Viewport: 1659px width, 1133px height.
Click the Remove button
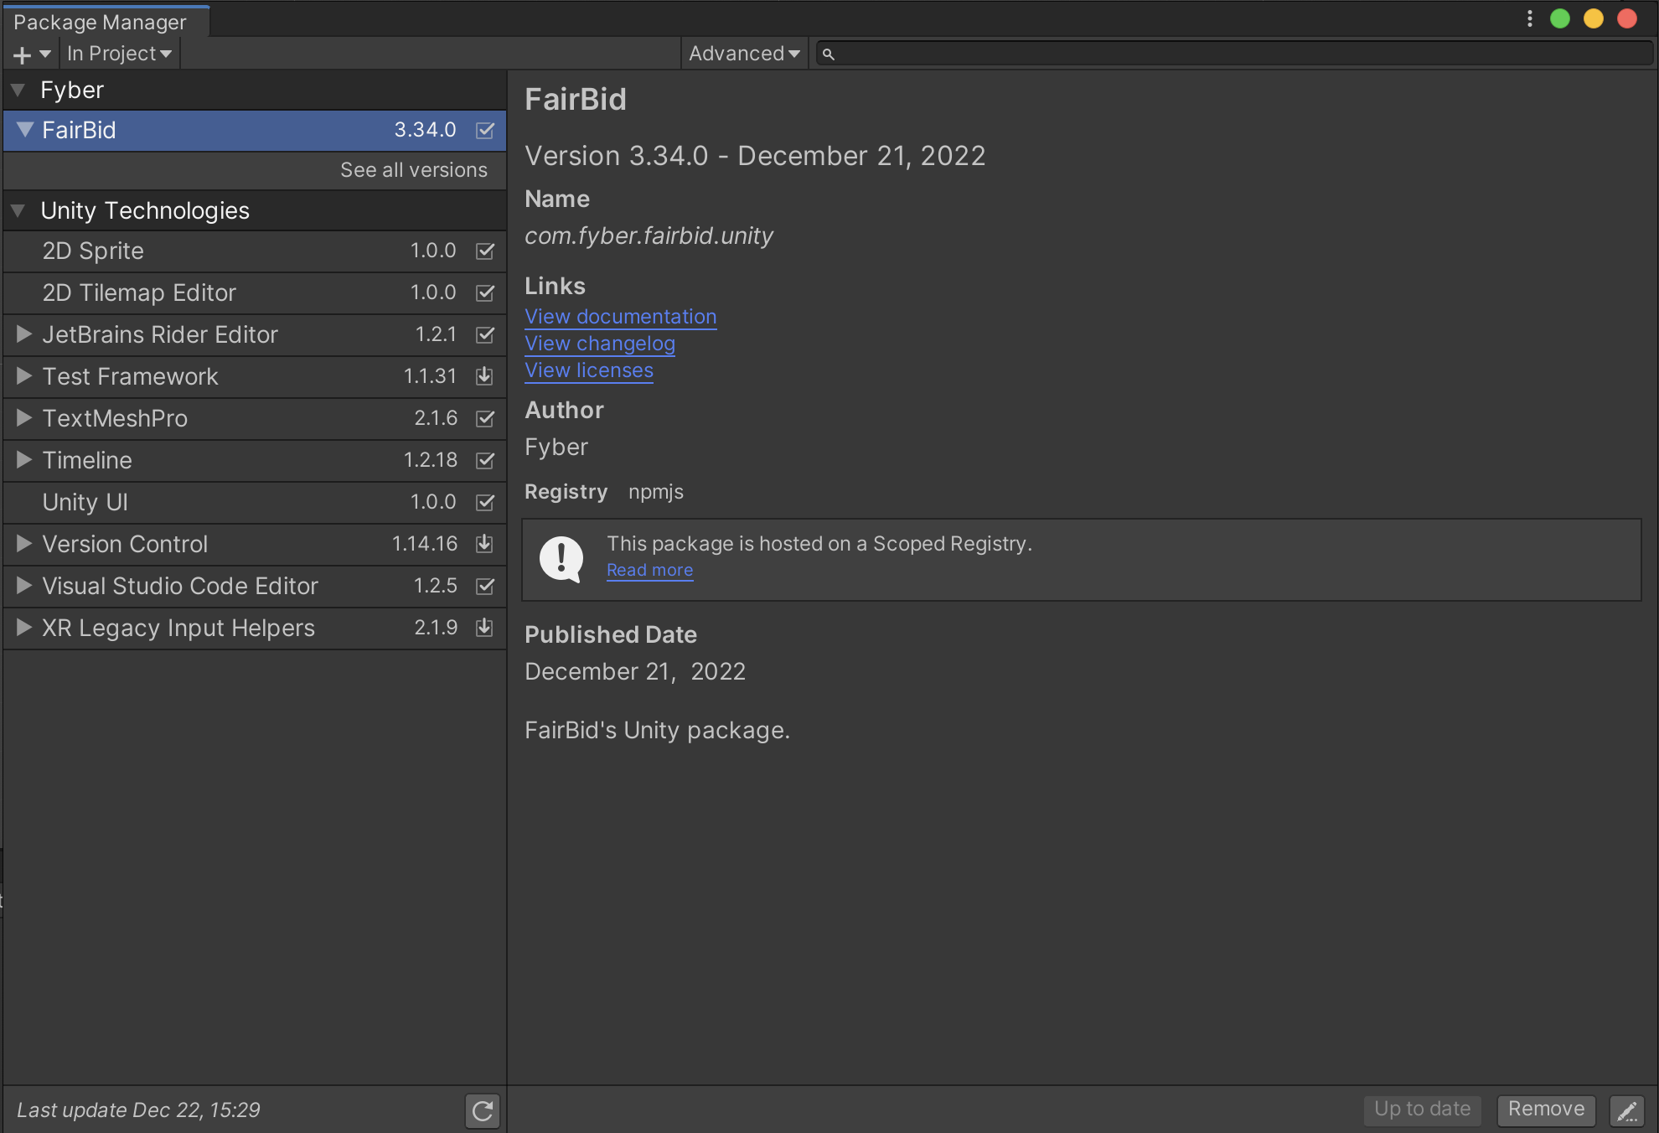click(1546, 1110)
